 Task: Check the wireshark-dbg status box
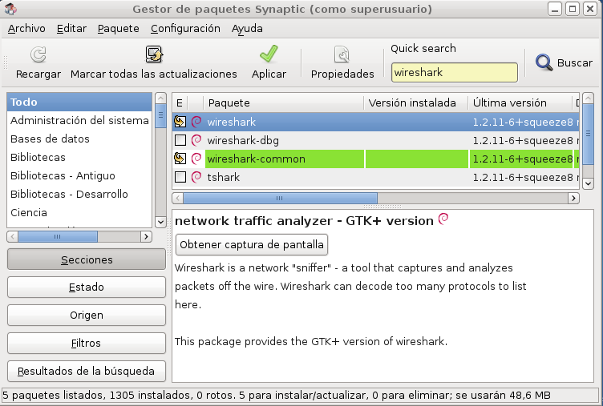(180, 140)
